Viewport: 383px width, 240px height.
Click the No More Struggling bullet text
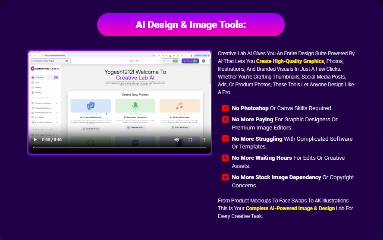pos(292,142)
